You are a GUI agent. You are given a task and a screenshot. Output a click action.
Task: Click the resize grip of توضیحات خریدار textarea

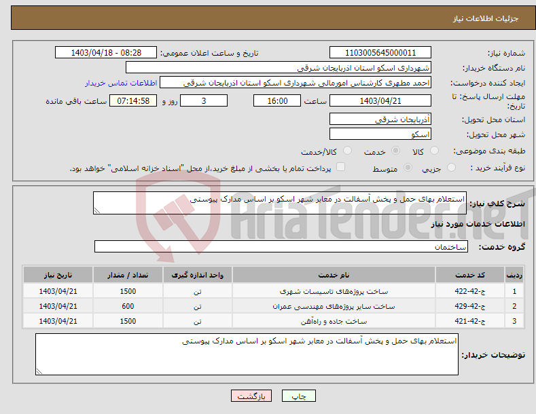pyautogui.click(x=39, y=371)
